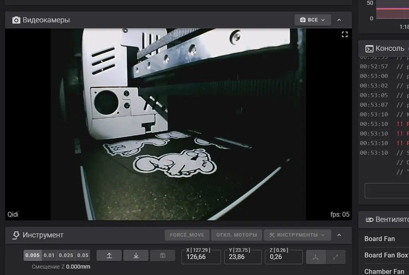
Task: Click the Консоль panel title
Action: pos(390,48)
